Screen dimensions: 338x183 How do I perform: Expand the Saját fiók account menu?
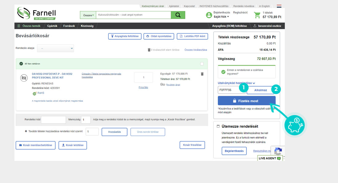[x=221, y=17]
